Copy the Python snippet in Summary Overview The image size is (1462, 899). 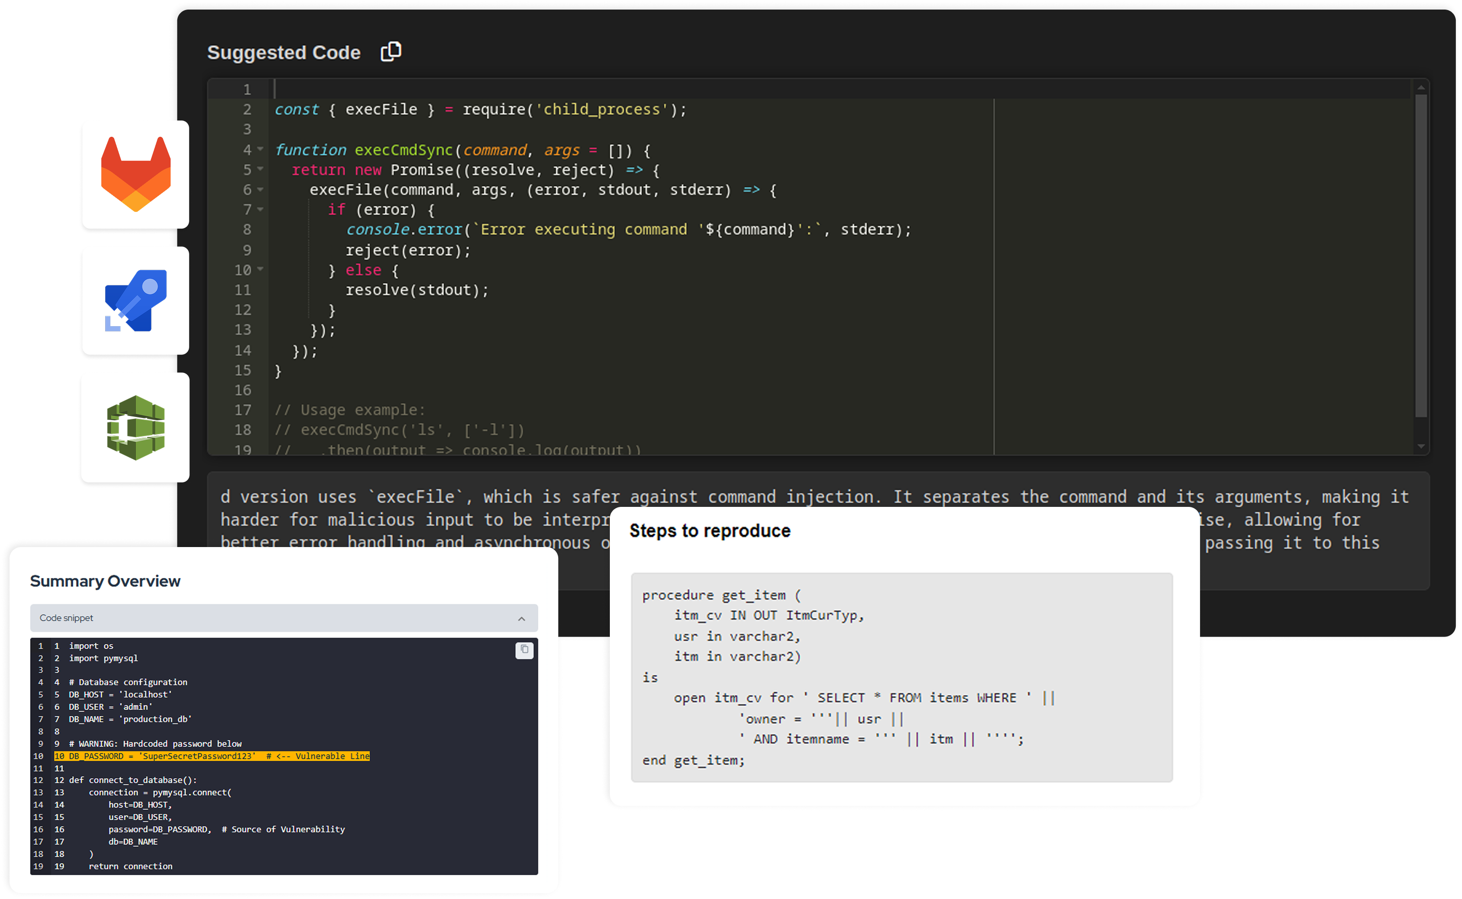click(524, 650)
